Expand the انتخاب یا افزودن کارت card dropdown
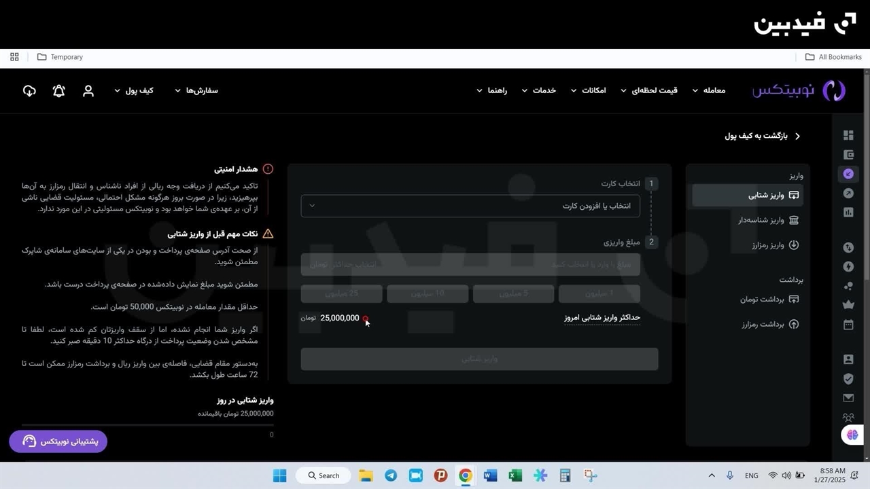 click(470, 206)
